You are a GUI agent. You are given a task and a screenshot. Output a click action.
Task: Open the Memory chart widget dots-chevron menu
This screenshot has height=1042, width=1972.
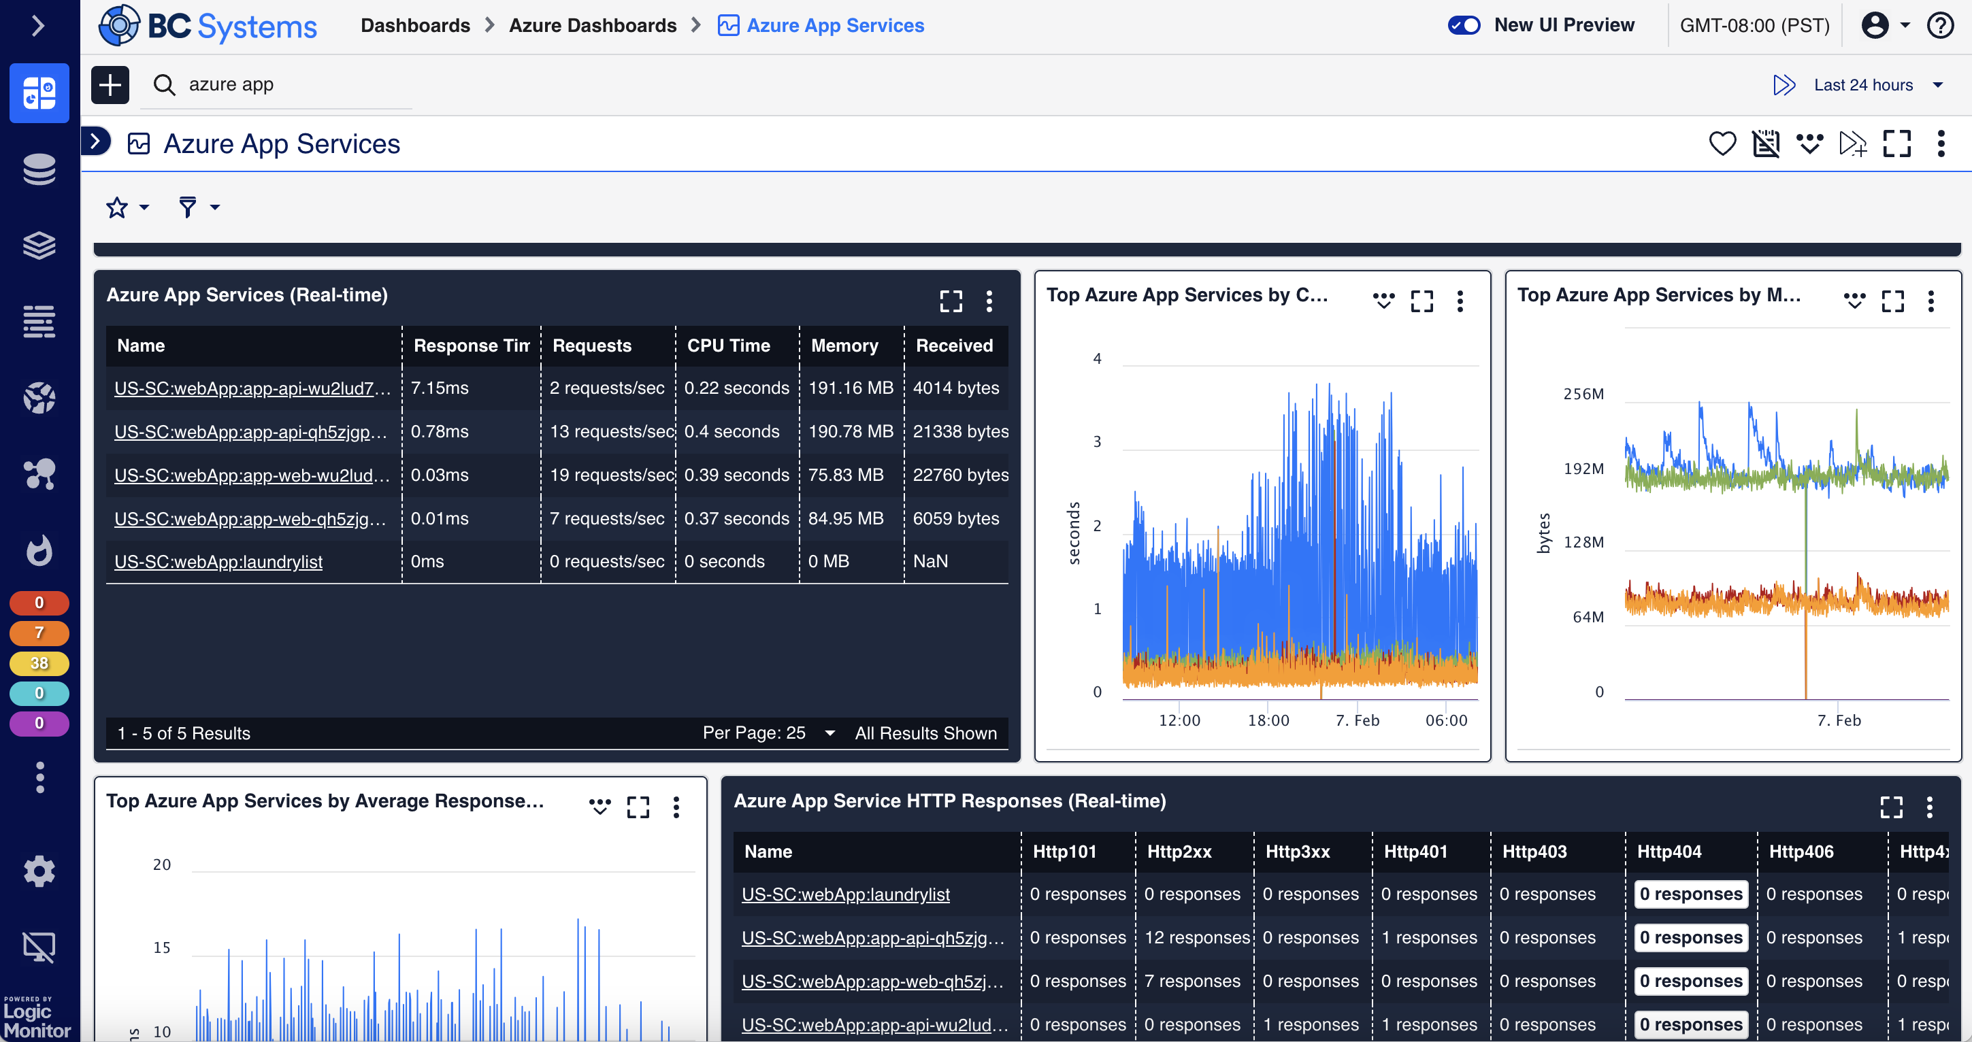1854,301
